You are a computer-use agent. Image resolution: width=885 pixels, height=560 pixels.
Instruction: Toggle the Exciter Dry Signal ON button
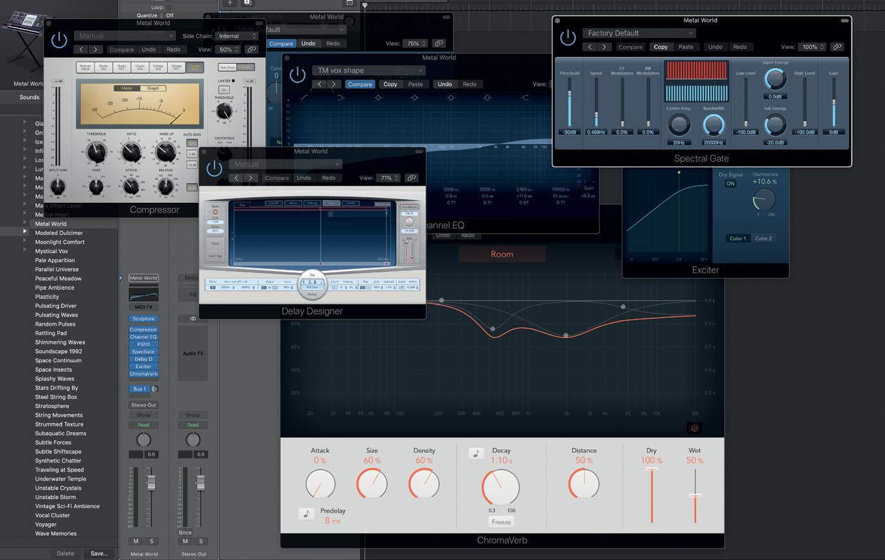tap(730, 184)
